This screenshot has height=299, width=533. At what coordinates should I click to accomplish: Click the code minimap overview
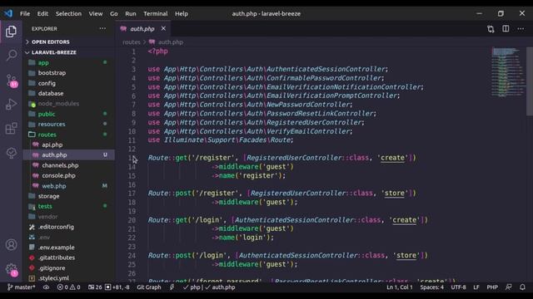click(508, 72)
